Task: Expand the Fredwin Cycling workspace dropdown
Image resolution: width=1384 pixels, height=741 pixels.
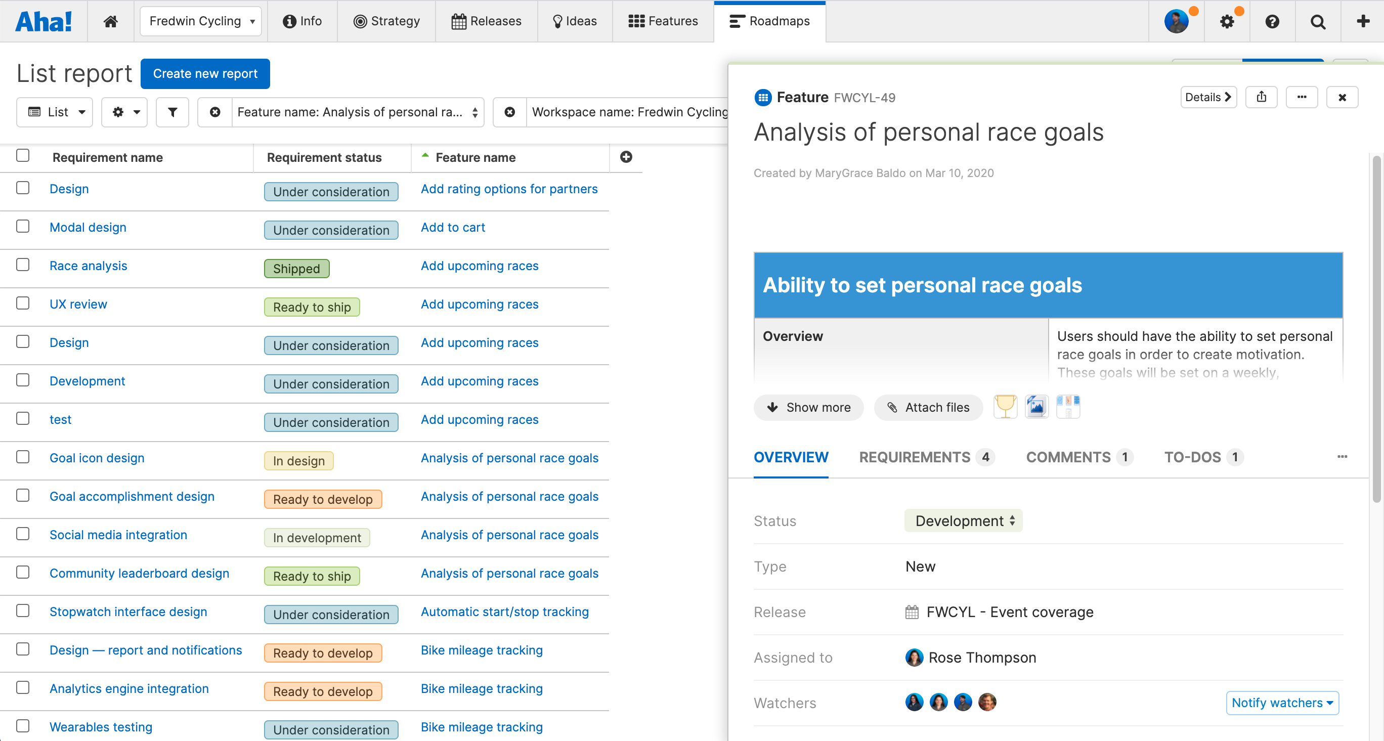Action: (x=201, y=21)
